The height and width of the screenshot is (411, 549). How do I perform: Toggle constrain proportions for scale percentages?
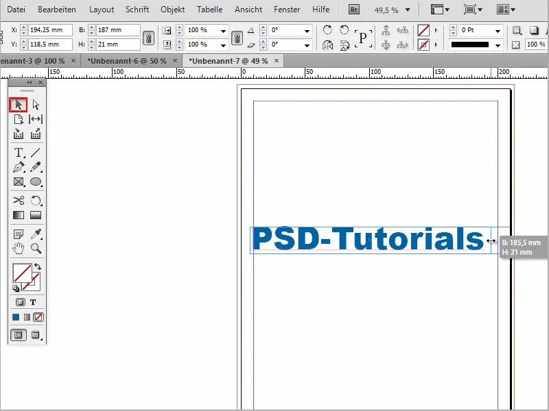[237, 38]
